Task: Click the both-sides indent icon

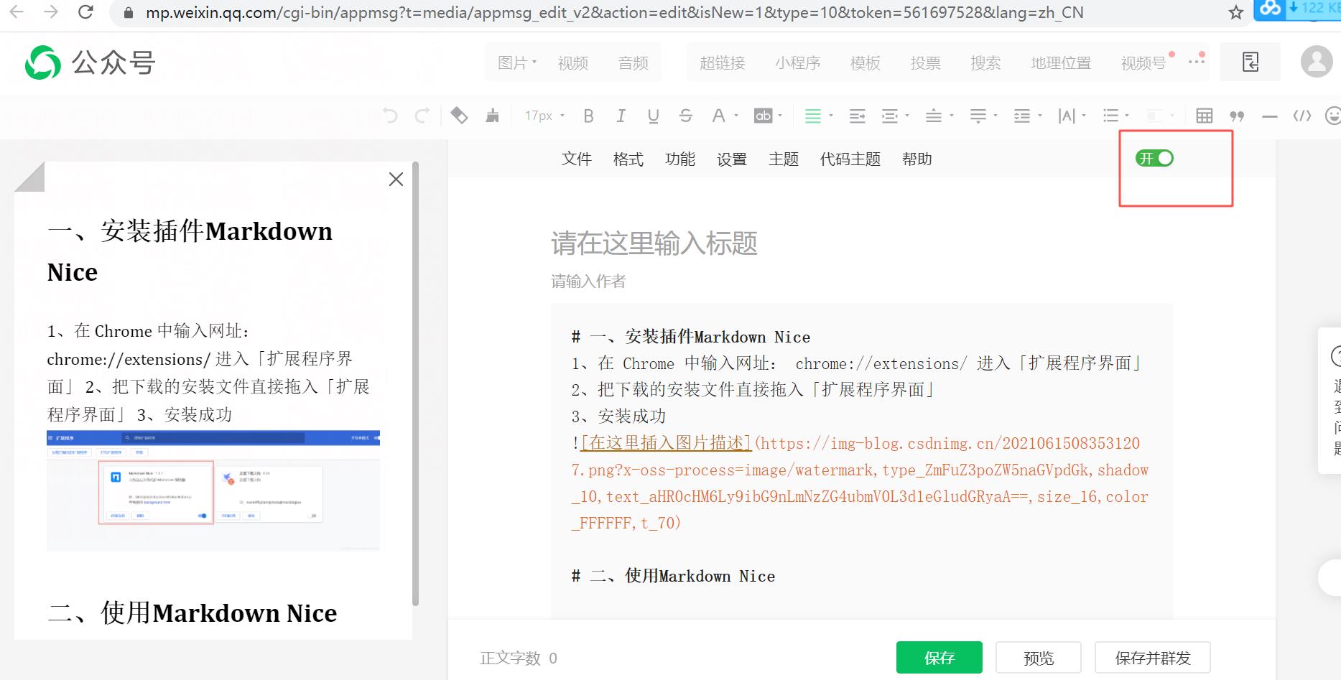Action: coord(890,116)
